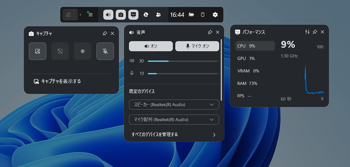This screenshot has width=350, height=167.
Task: Click the speaker icon in the 音声 title
Action: [131, 32]
